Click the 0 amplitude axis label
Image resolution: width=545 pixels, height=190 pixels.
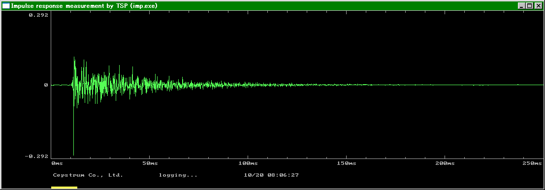click(x=46, y=85)
